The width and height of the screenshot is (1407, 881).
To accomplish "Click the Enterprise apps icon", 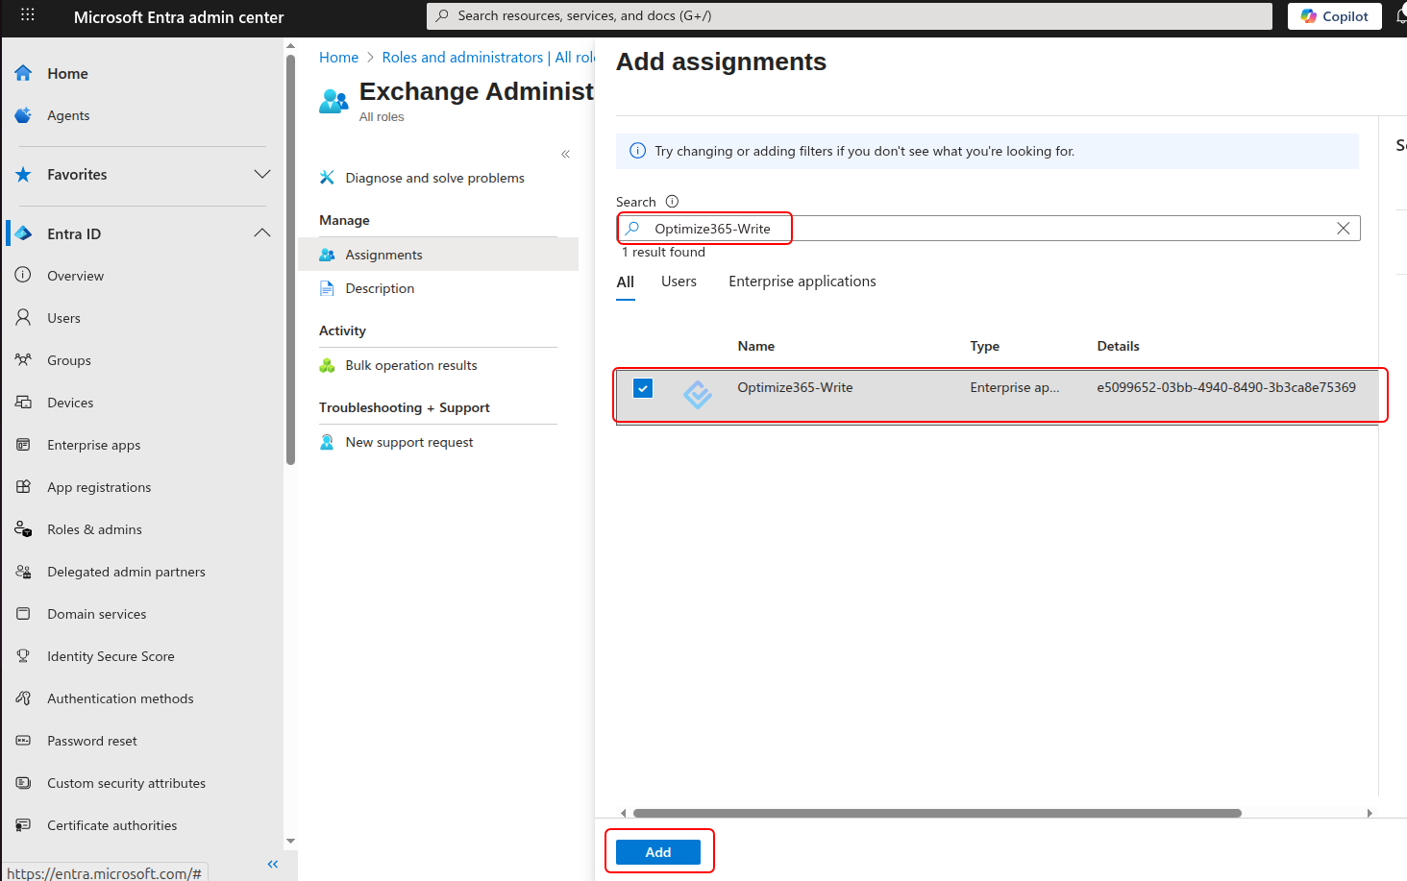I will [23, 445].
